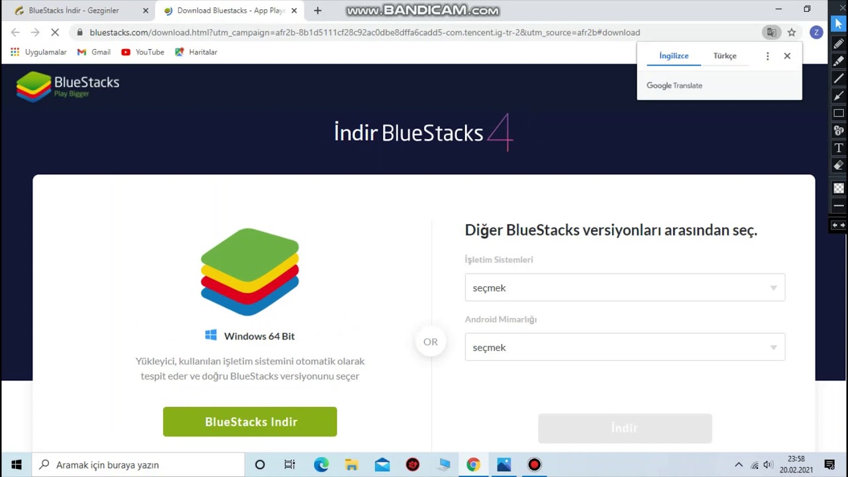Expand the Android Mimarlığı dropdown
Viewport: 848px width, 477px height.
point(625,347)
